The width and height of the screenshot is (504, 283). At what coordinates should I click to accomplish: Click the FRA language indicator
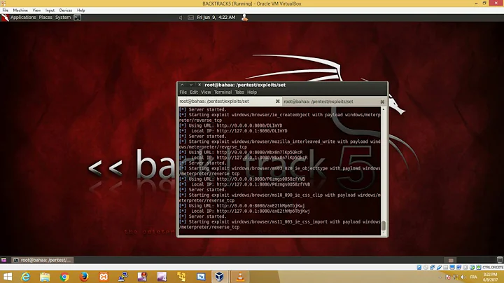pos(473,277)
